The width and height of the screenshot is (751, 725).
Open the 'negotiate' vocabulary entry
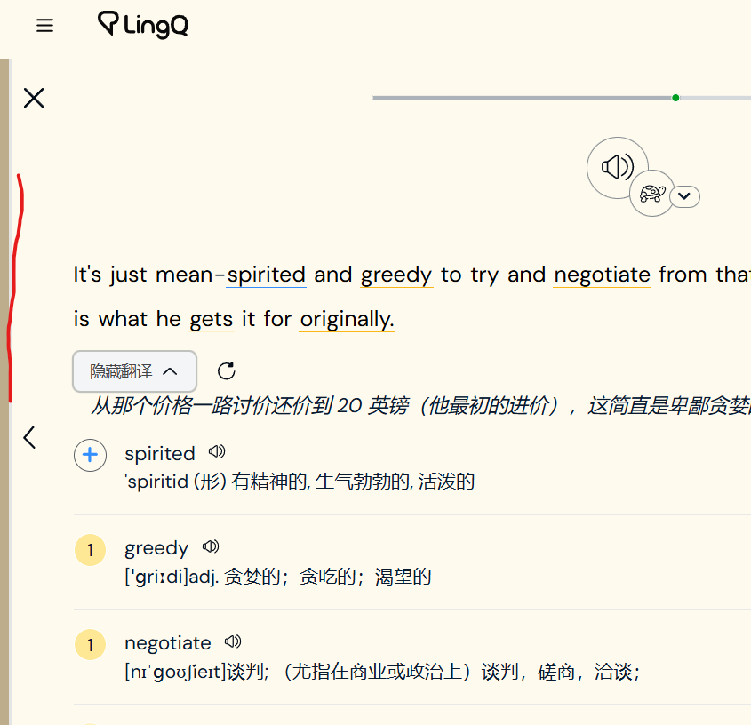pyautogui.click(x=168, y=642)
